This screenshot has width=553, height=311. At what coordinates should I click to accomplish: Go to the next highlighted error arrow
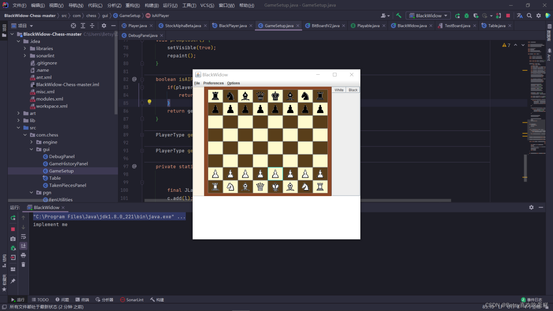click(523, 45)
